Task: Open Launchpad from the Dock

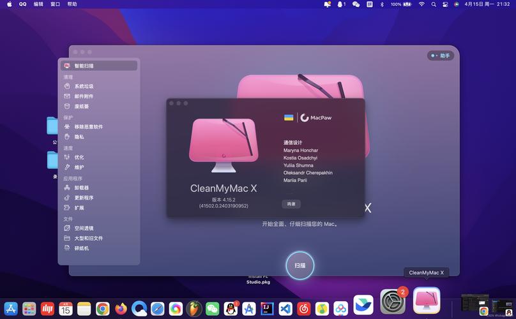Action: (x=29, y=309)
